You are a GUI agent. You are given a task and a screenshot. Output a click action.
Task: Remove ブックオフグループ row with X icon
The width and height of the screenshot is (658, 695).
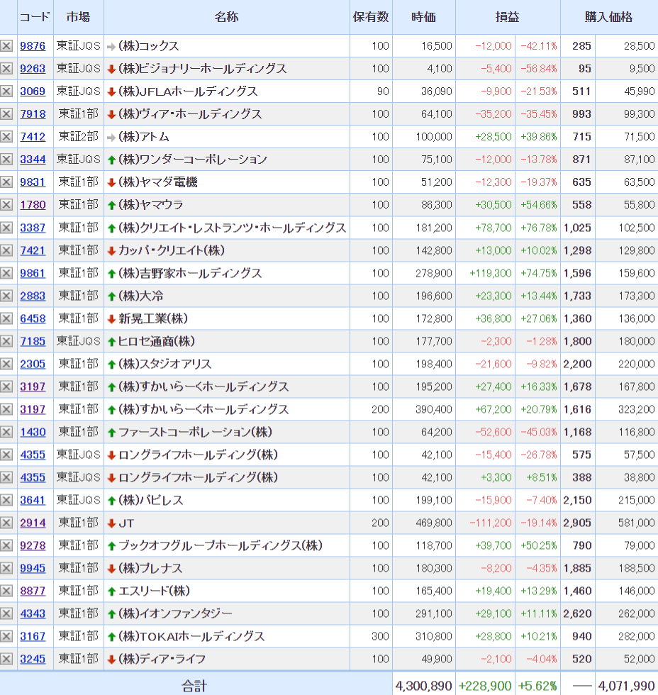[x=6, y=545]
